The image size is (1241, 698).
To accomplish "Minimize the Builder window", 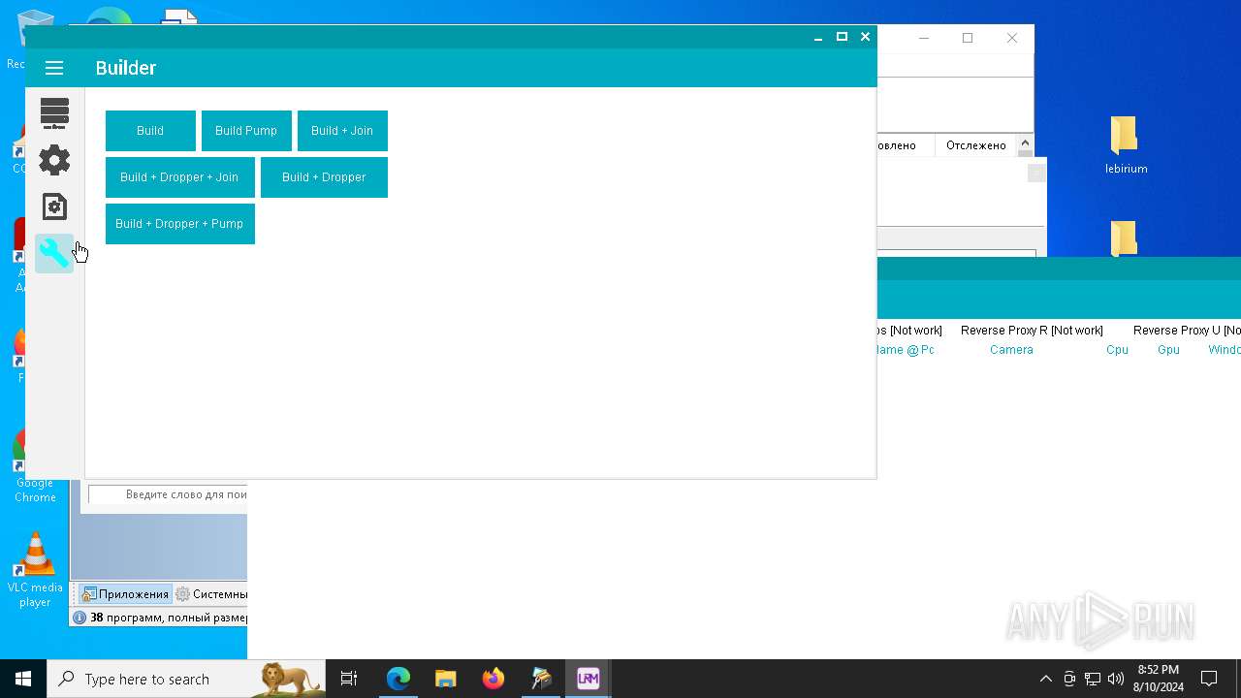I will [818, 37].
